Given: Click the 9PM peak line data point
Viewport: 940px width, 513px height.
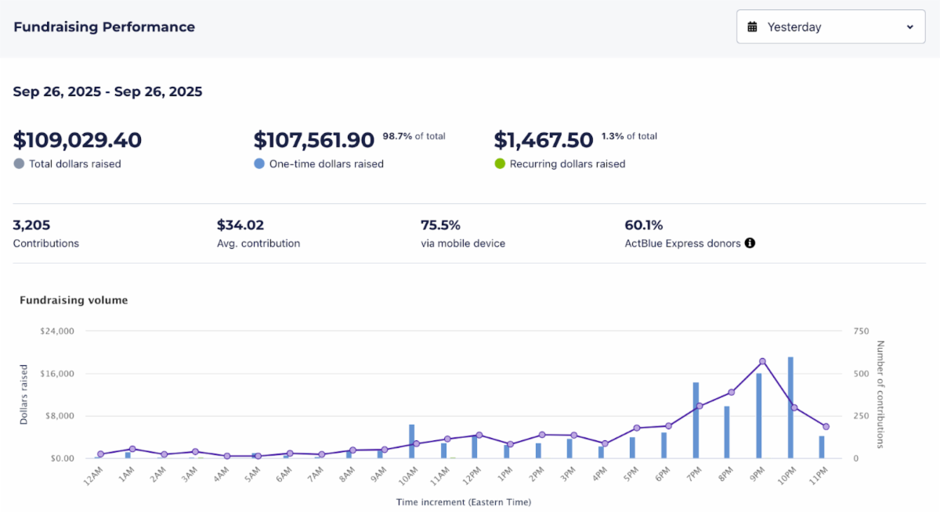Looking at the screenshot, I should coord(762,361).
